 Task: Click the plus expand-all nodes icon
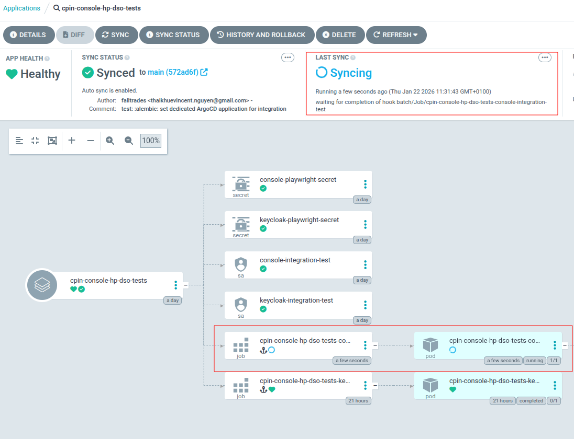72,141
